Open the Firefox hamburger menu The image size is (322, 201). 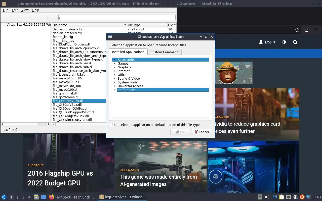[316, 30]
